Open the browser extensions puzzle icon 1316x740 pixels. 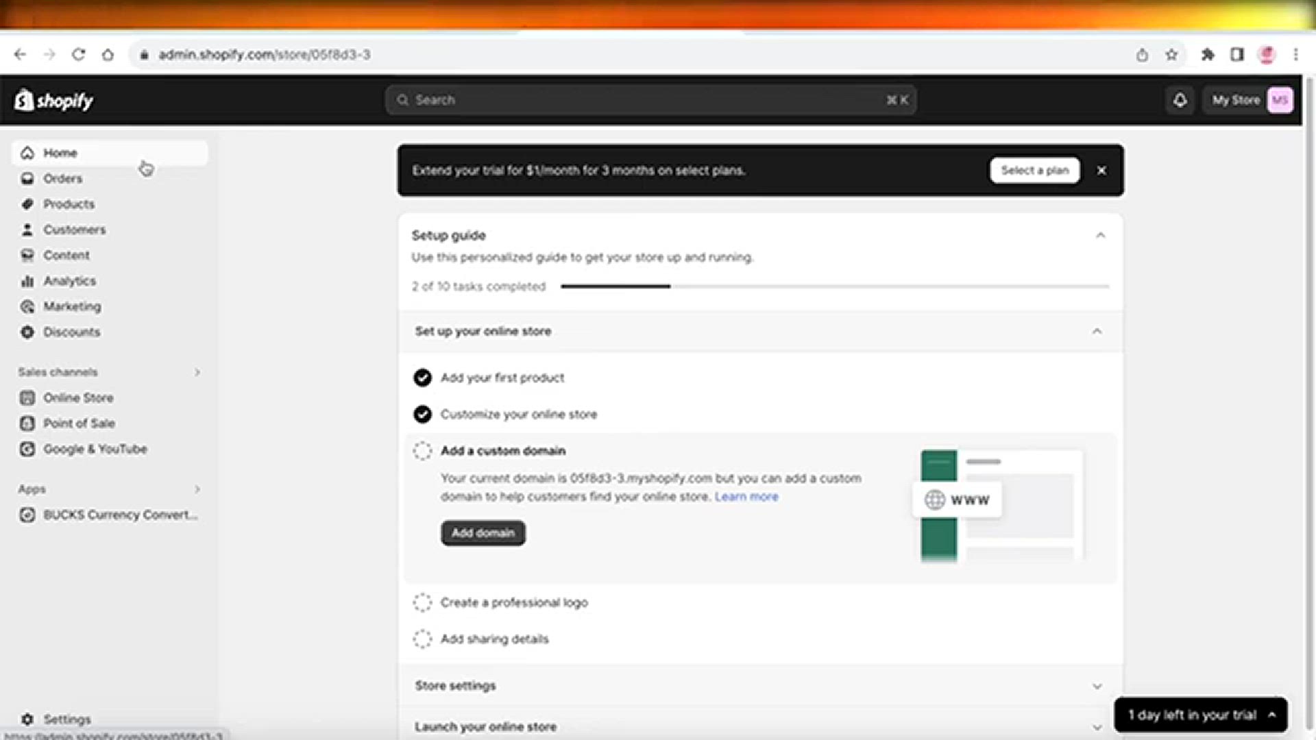click(1208, 55)
